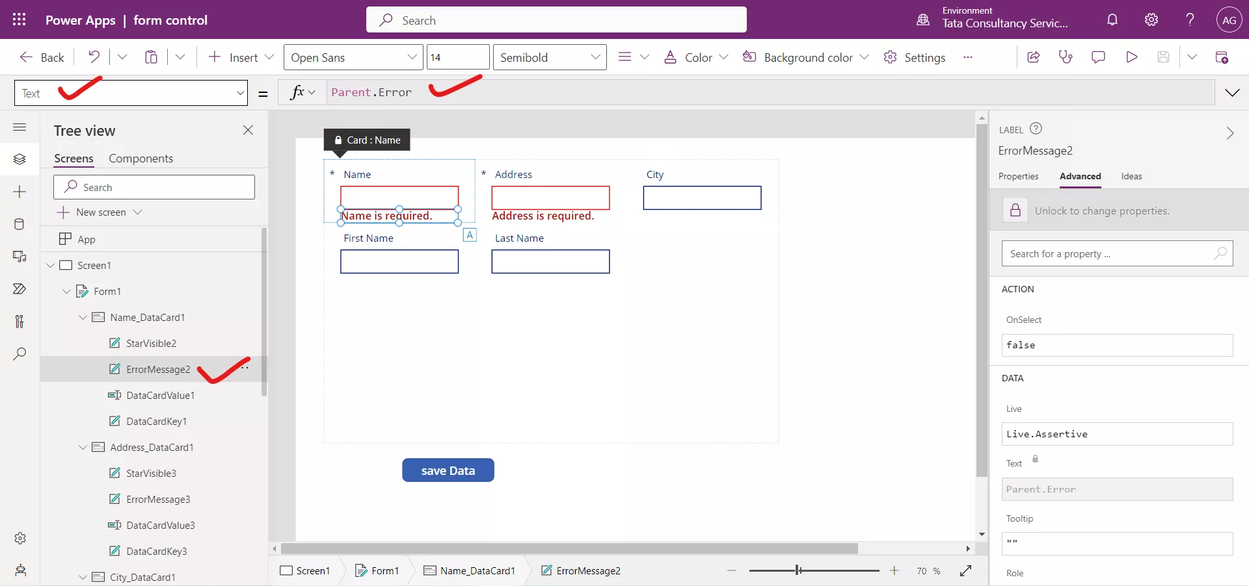Preview the app with the play button

[1131, 57]
